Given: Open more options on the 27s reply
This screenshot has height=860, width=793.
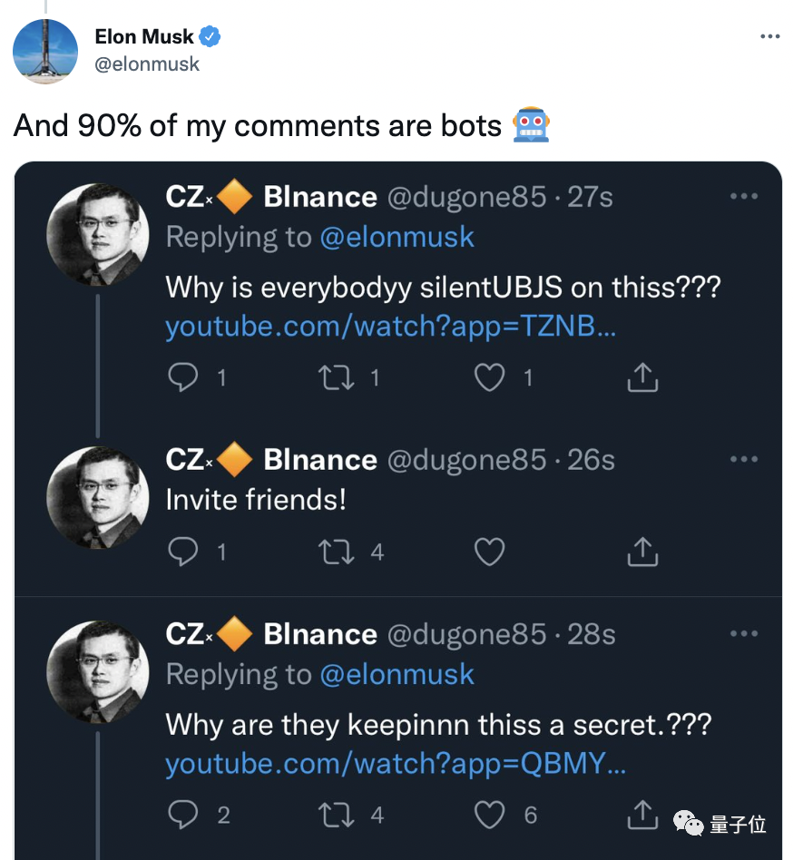Looking at the screenshot, I should click(x=743, y=197).
